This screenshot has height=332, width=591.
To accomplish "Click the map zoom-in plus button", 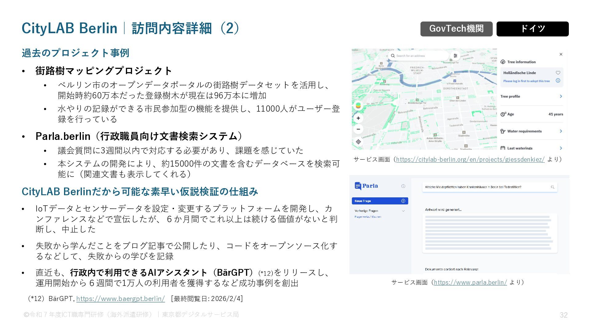I will pos(358,118).
